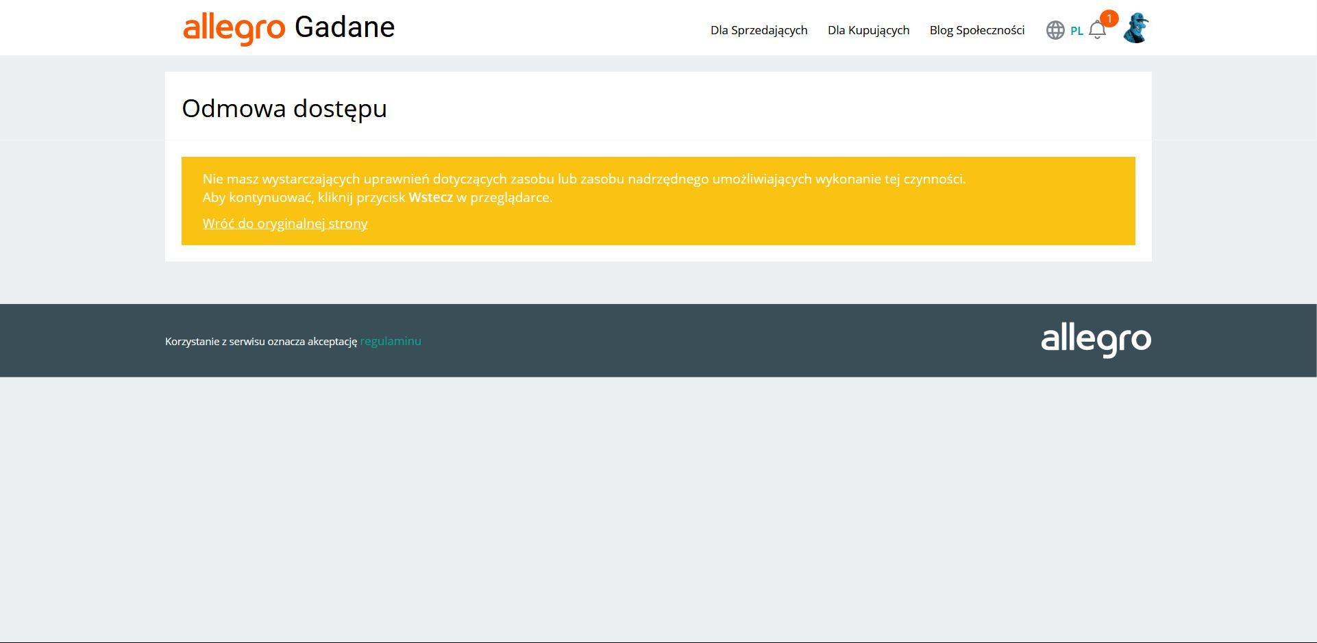Click the white allegro logo in footer
Screen dimensions: 1317x643
tap(1096, 340)
